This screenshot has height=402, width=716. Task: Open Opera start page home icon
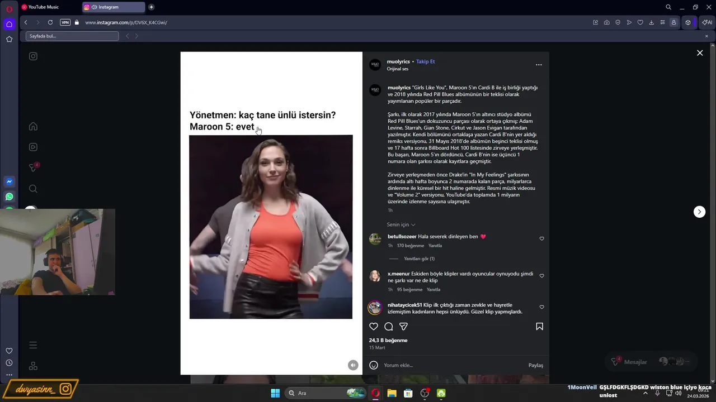[9, 24]
